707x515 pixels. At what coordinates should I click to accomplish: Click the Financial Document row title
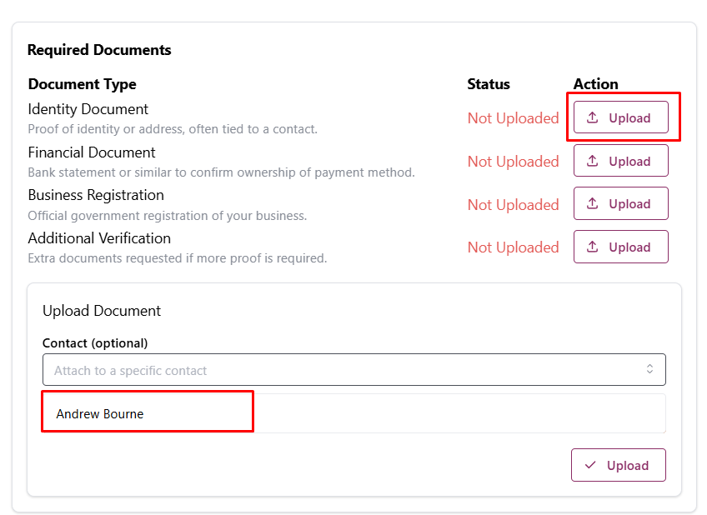tap(92, 152)
